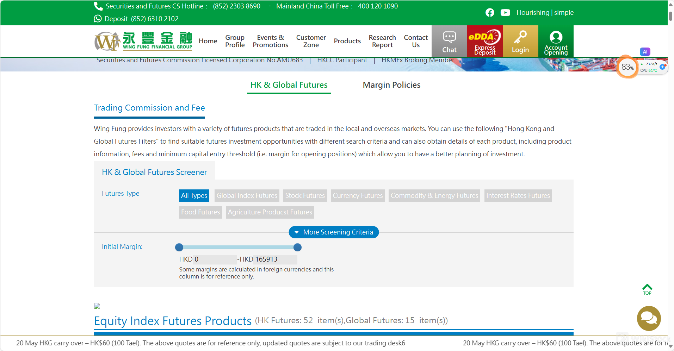The width and height of the screenshot is (674, 351).
Task: Filter by Currency Futures
Action: [x=358, y=196]
